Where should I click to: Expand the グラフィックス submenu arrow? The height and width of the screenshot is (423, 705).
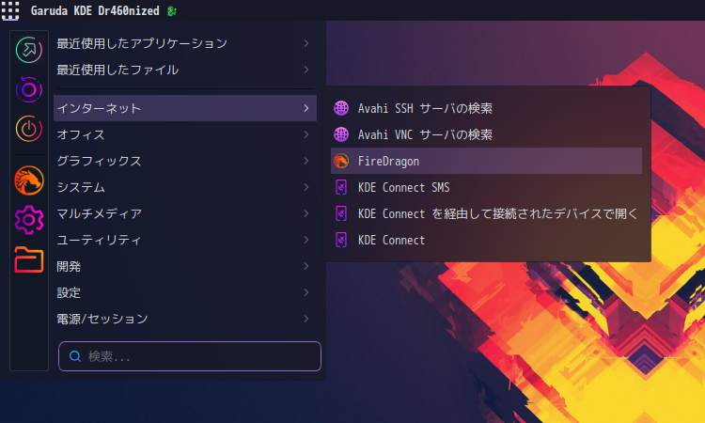[306, 161]
